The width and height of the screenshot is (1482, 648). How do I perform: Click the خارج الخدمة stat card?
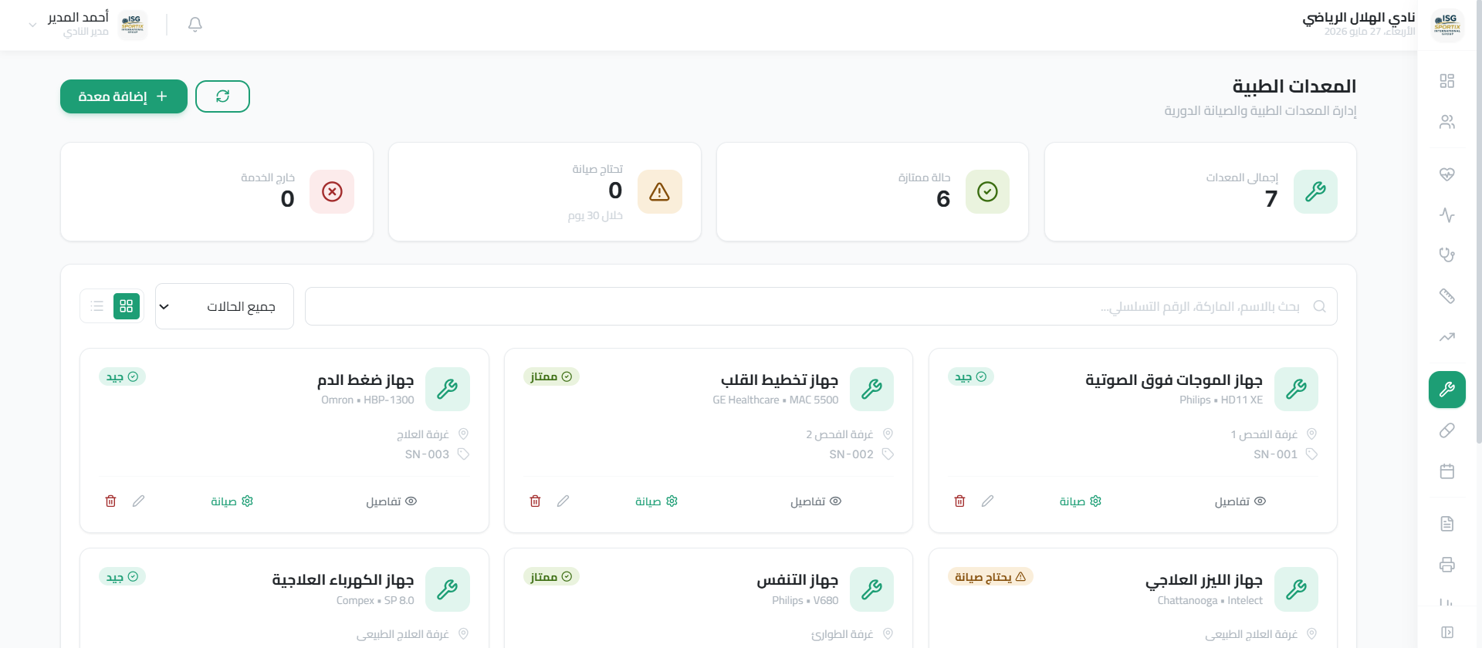[x=217, y=191]
